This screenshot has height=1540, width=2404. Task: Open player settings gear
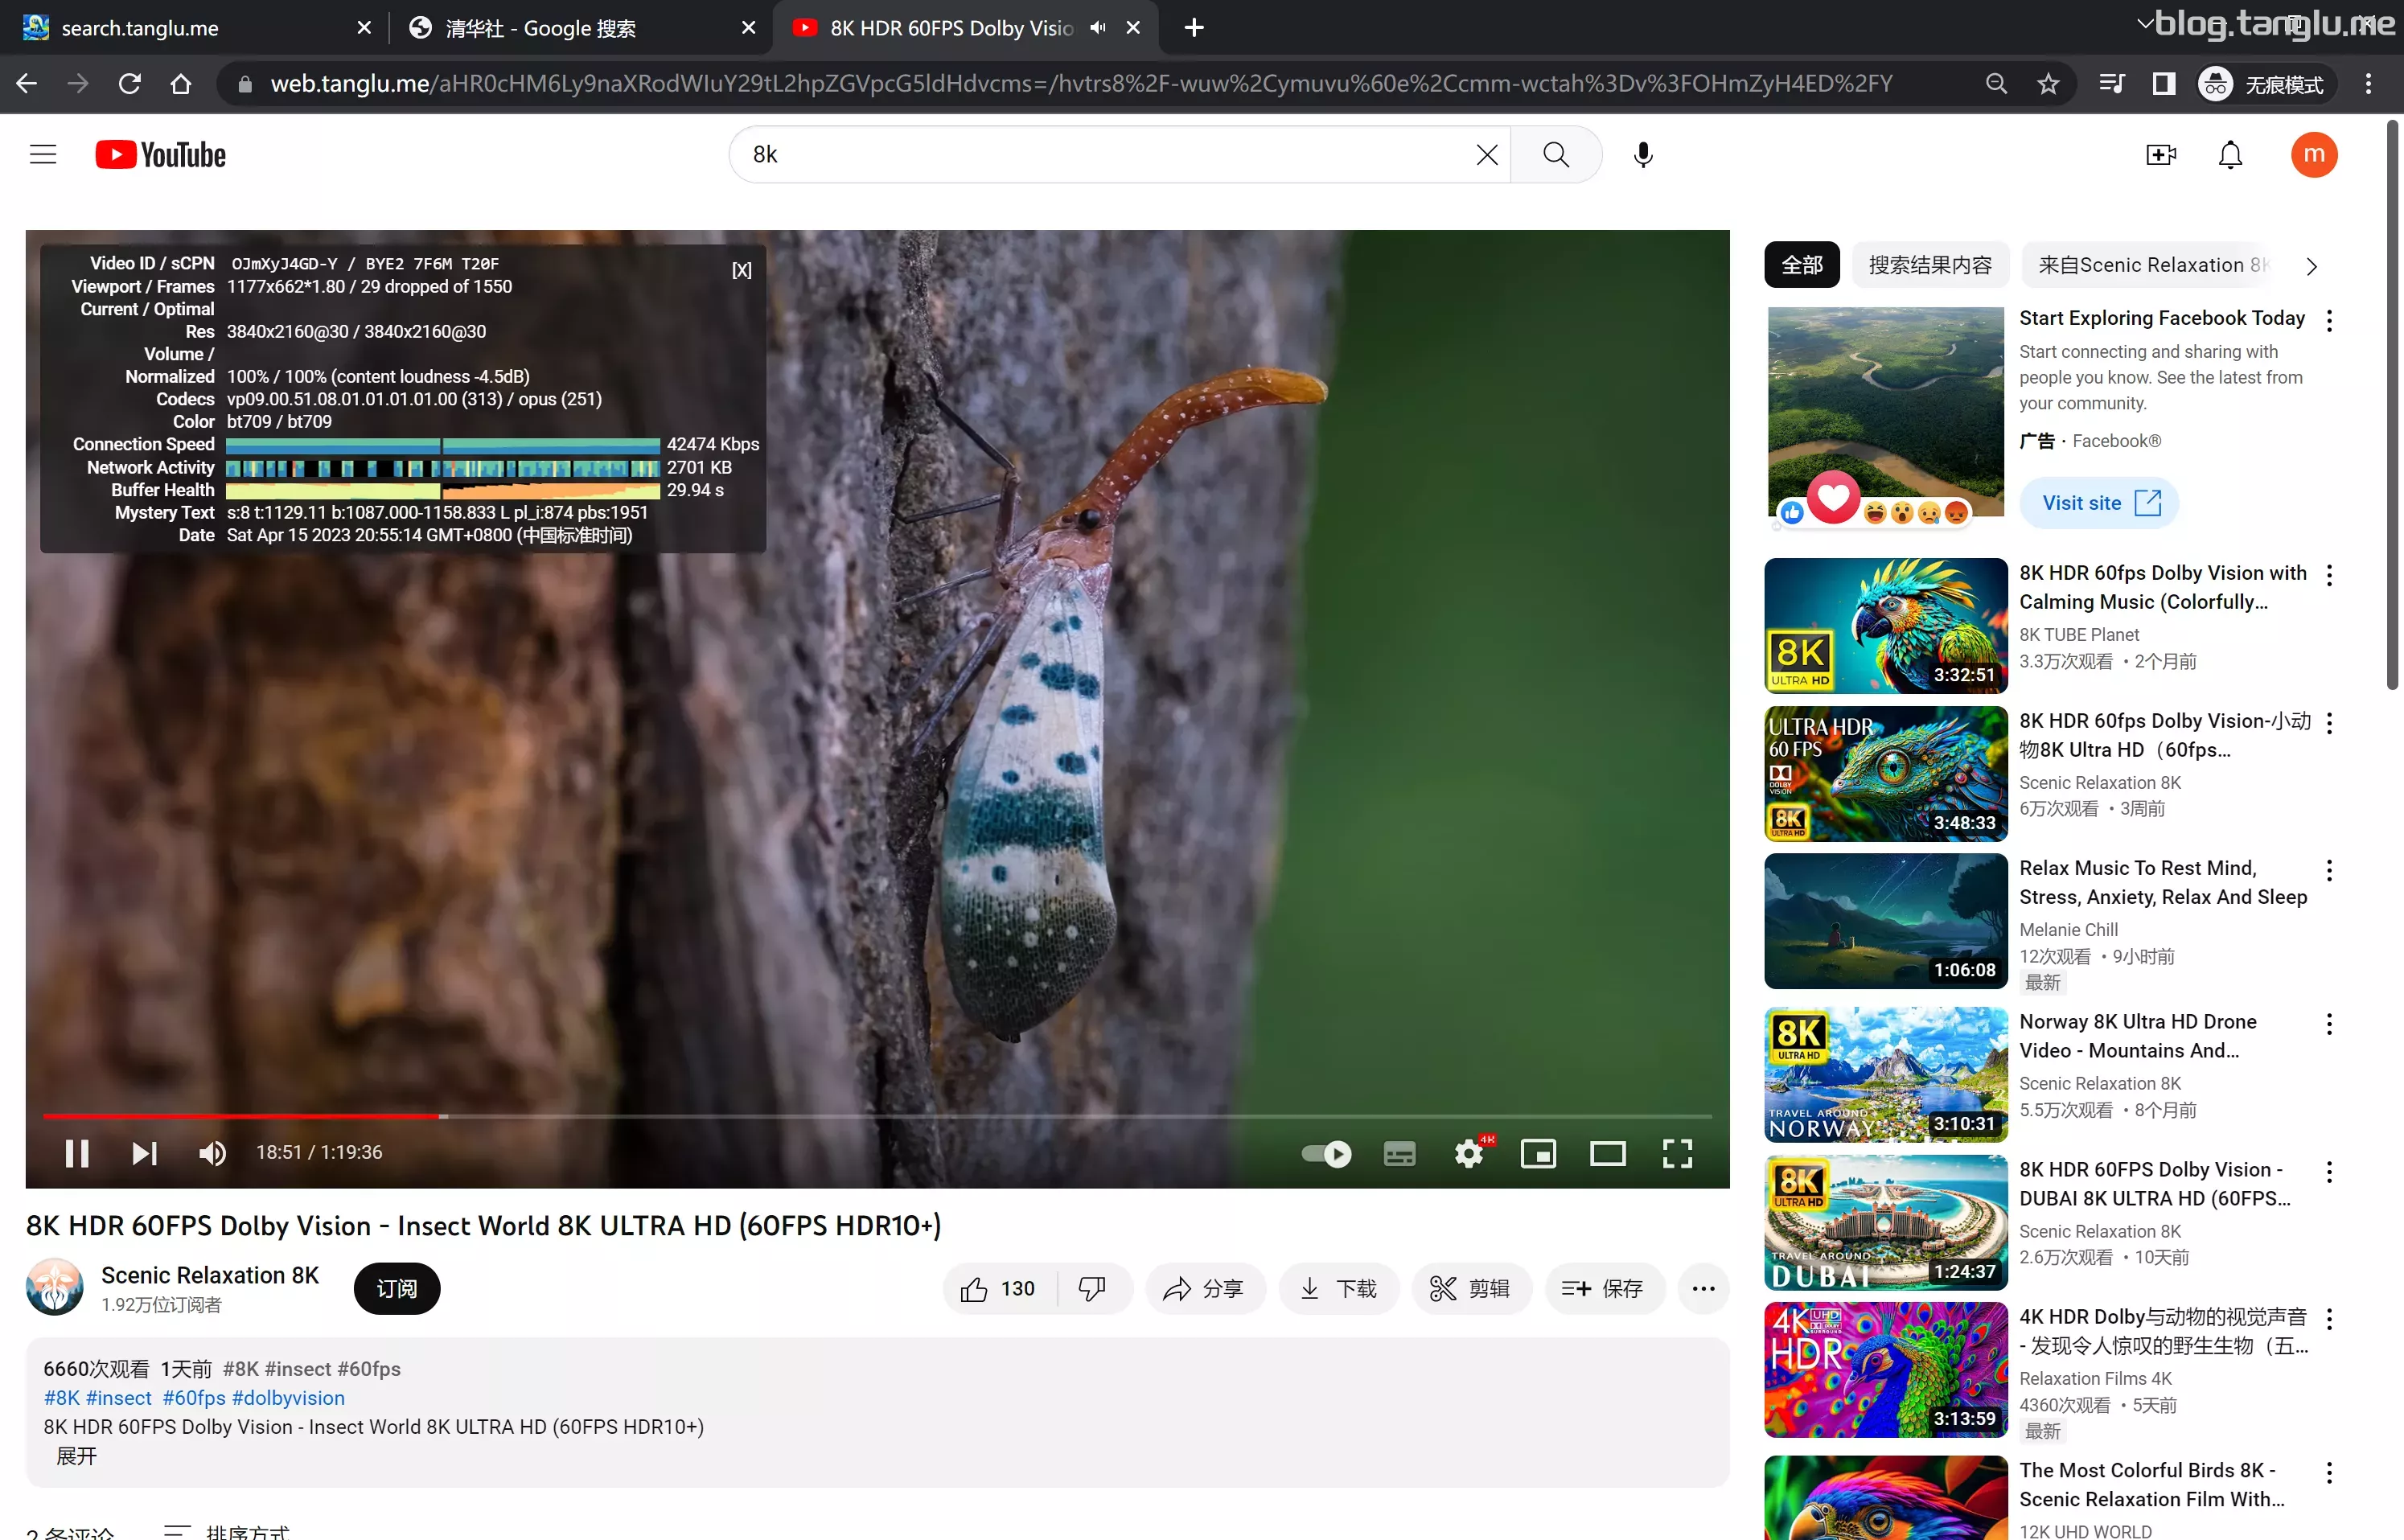pyautogui.click(x=1468, y=1153)
